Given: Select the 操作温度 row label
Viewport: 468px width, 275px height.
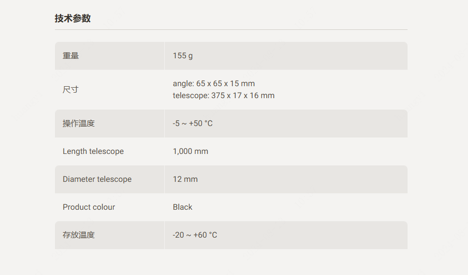Looking at the screenshot, I should point(78,124).
